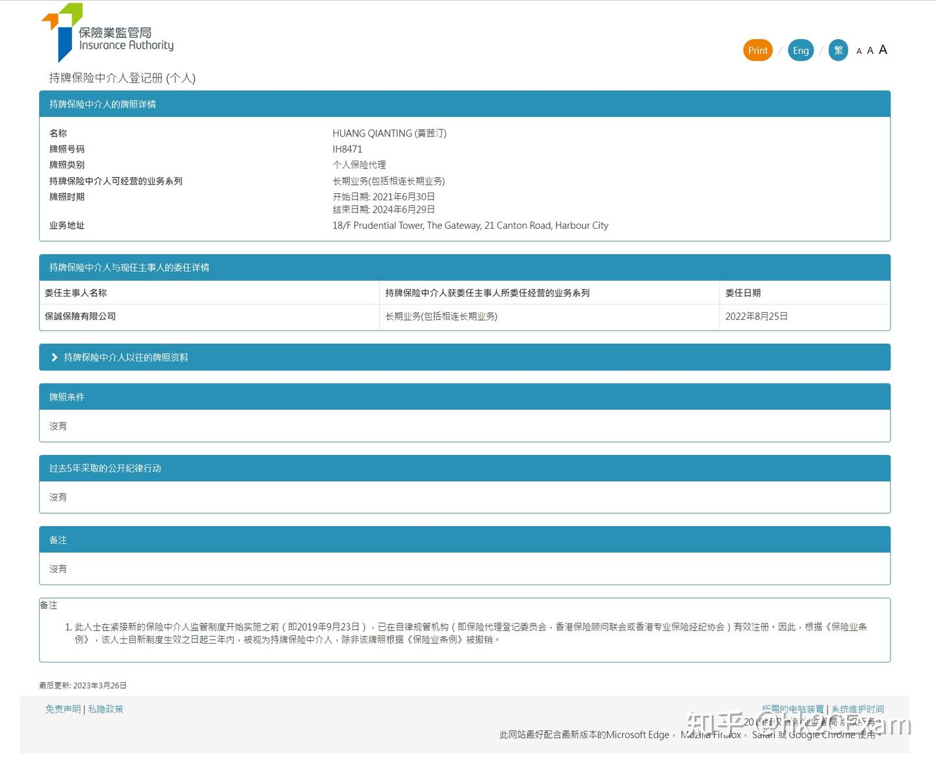The height and width of the screenshot is (762, 936).
Task: Click the chevron icon beside 以往的牌照资料
Action: (55, 357)
